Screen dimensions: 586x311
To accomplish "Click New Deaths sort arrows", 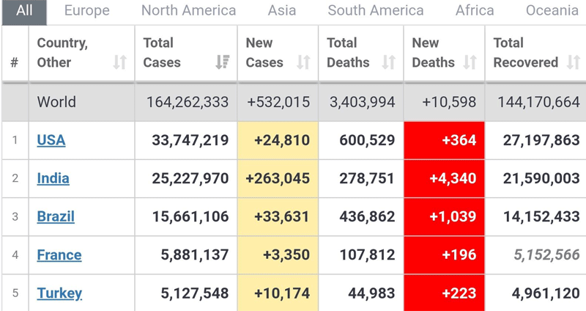I will (x=470, y=63).
